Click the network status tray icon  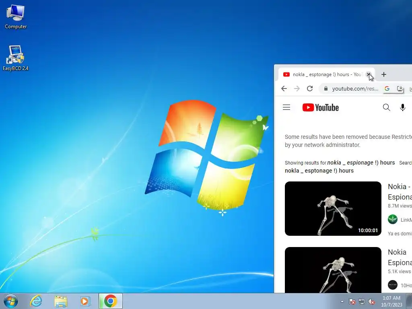click(362, 301)
